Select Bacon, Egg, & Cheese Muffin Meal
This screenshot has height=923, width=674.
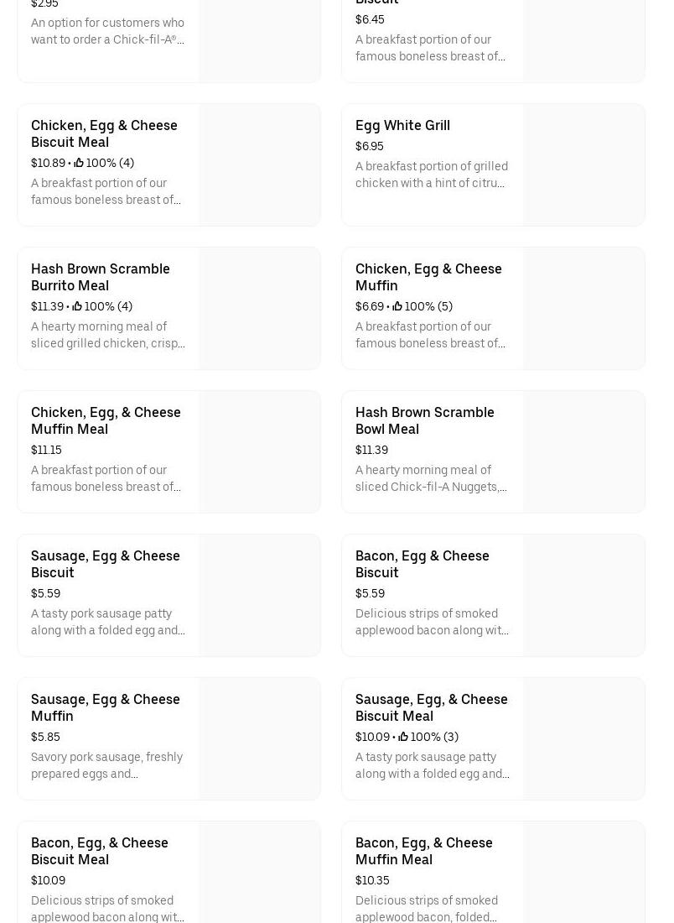point(423,851)
